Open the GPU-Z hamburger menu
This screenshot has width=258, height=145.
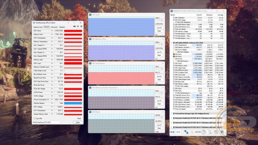coord(81,26)
